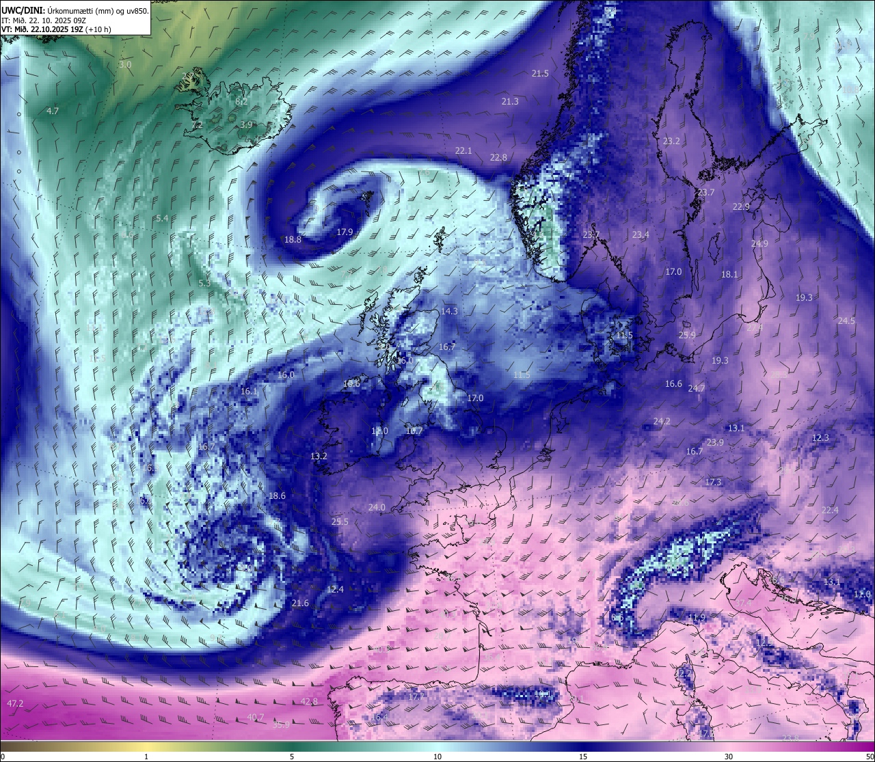Click the 12.4 value near southern low
The width and height of the screenshot is (875, 762).
335,589
